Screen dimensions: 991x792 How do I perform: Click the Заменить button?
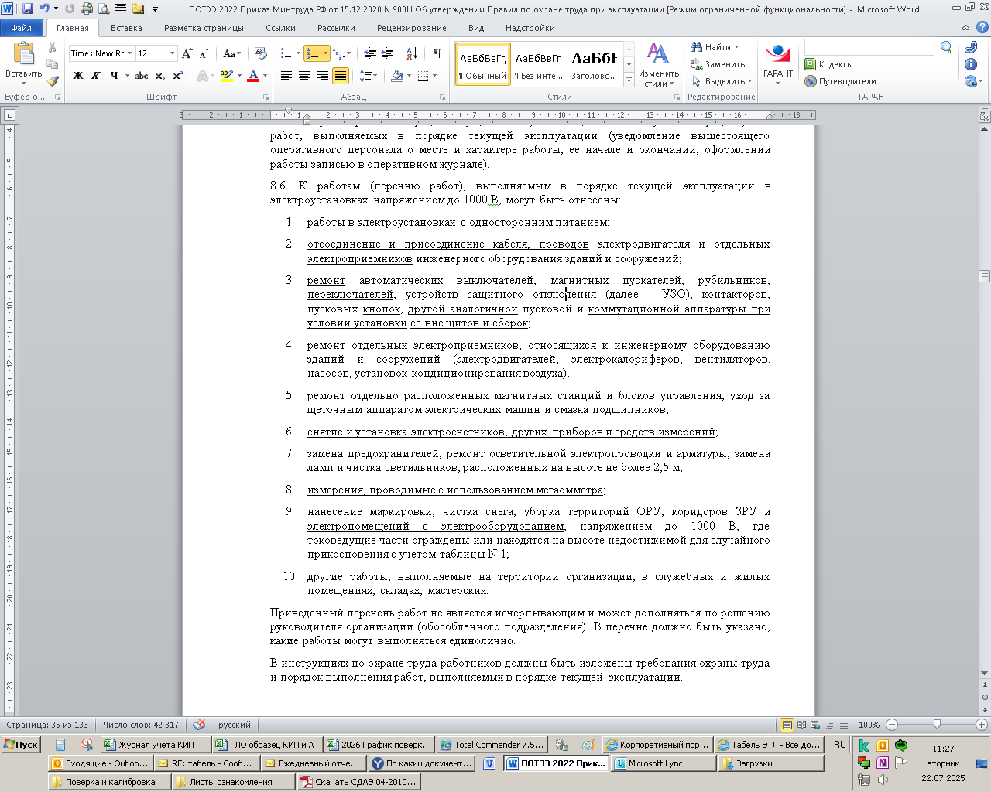coord(718,64)
